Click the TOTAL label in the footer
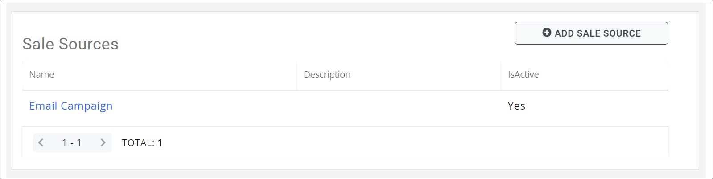Image resolution: width=713 pixels, height=179 pixels. (138, 143)
